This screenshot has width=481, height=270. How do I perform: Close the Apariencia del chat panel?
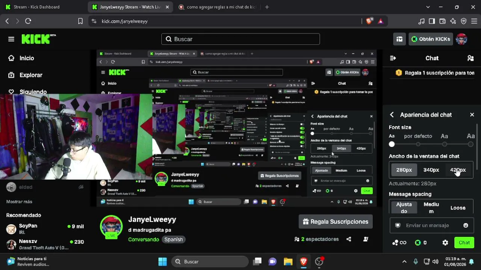(x=472, y=115)
